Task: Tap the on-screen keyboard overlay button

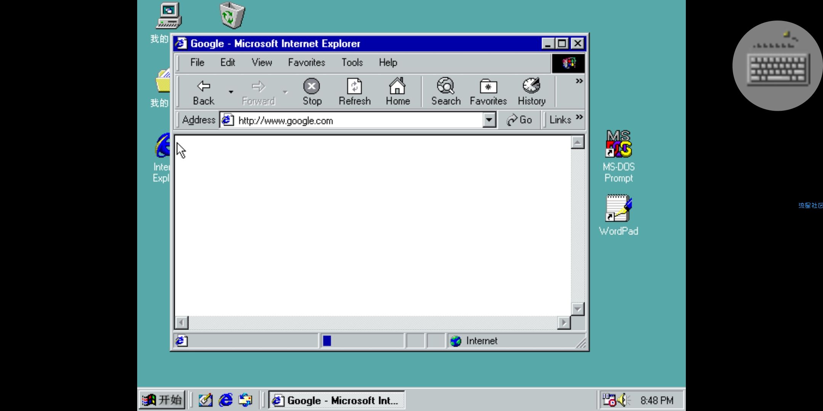Action: tap(778, 65)
